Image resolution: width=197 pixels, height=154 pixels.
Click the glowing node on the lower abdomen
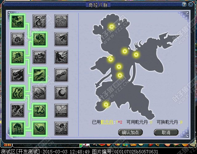pyautogui.click(x=120, y=75)
